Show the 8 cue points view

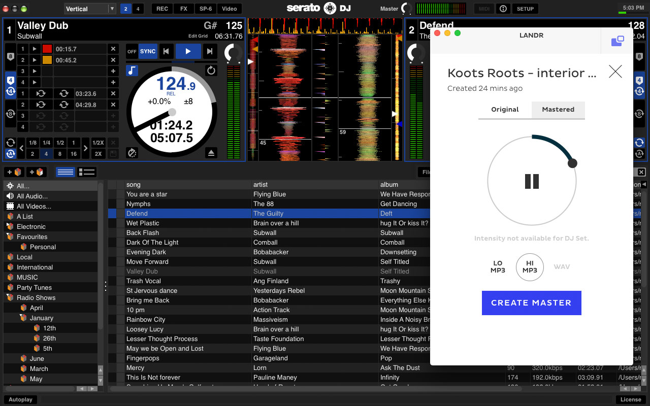(x=10, y=56)
